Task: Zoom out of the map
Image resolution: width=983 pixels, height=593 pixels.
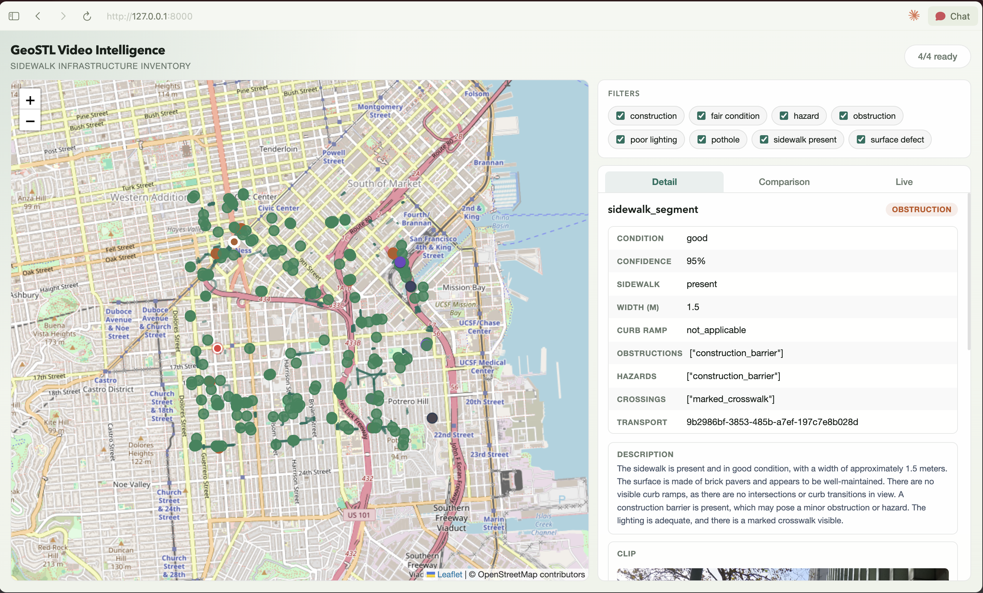Action: [30, 121]
